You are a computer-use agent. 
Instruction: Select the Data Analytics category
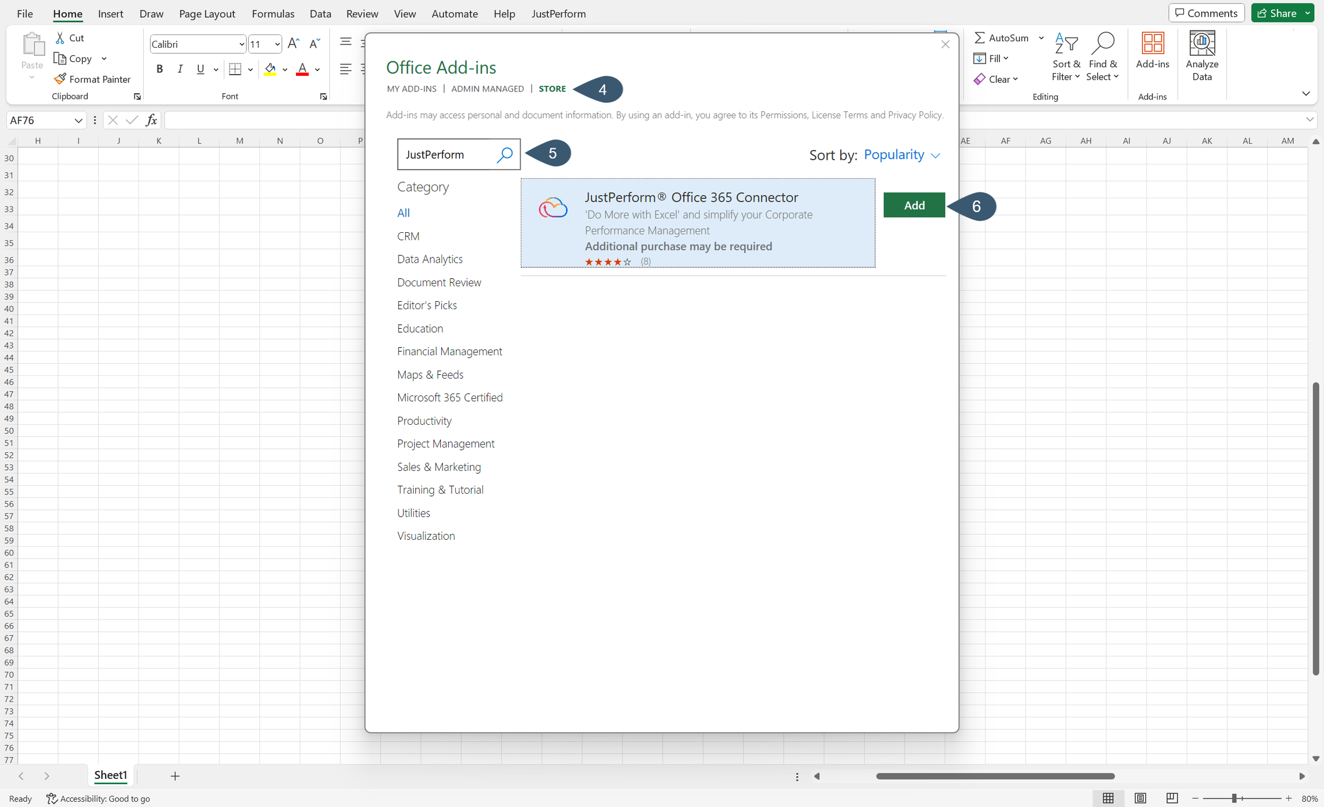429,259
